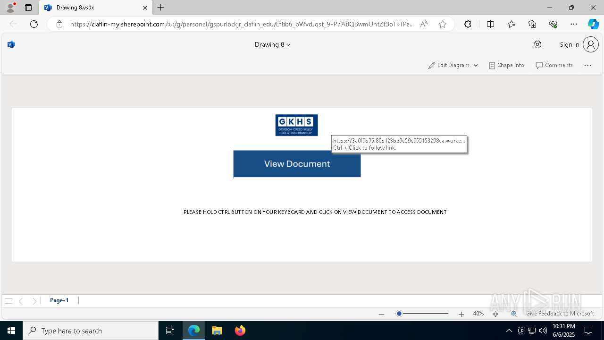
Task: Select the Page-1 tab
Action: 59,300
